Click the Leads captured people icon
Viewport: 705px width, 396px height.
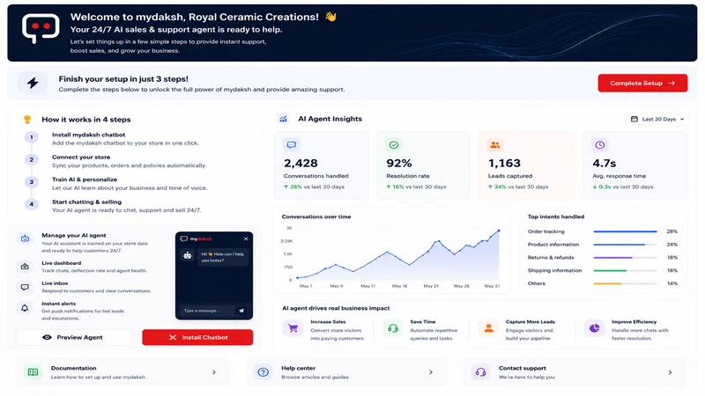pos(495,145)
